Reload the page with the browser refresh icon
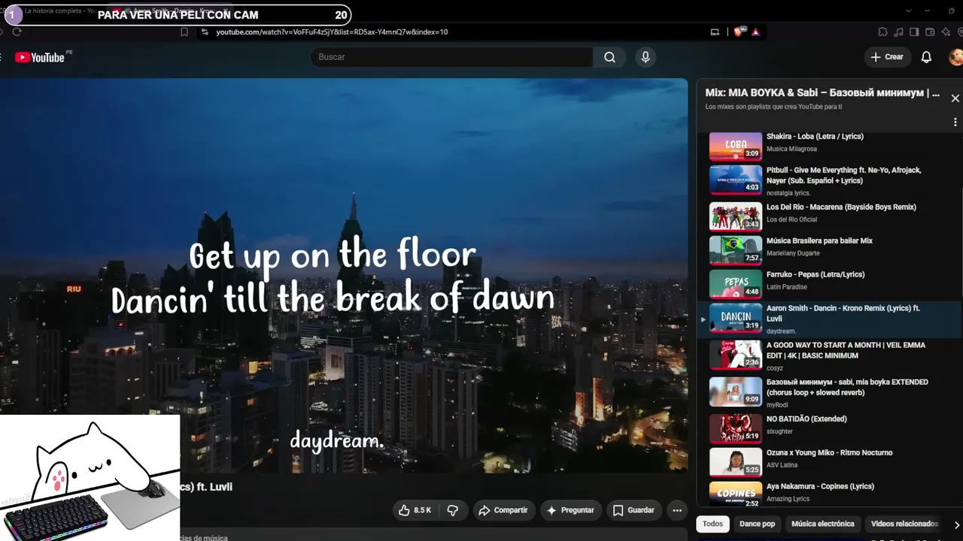This screenshot has height=541, width=963. pos(17,32)
